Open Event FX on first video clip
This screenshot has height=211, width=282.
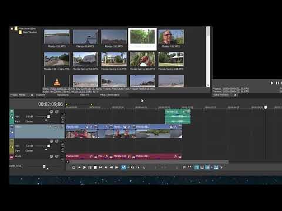[91, 127]
